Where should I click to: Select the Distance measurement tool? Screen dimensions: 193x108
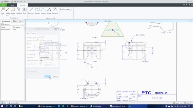43,10
